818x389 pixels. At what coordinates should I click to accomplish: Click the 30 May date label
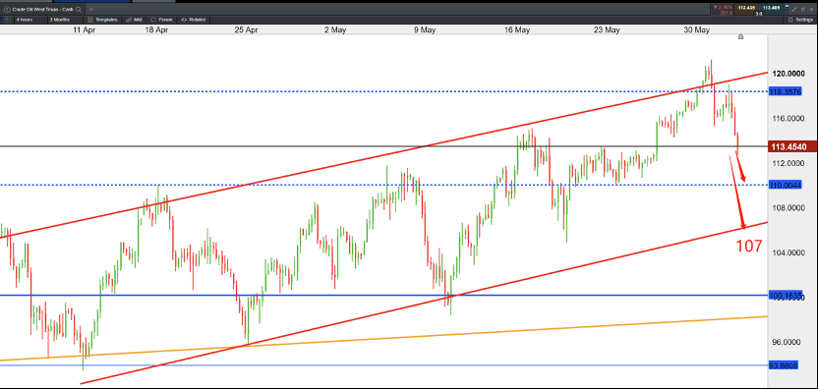697,30
